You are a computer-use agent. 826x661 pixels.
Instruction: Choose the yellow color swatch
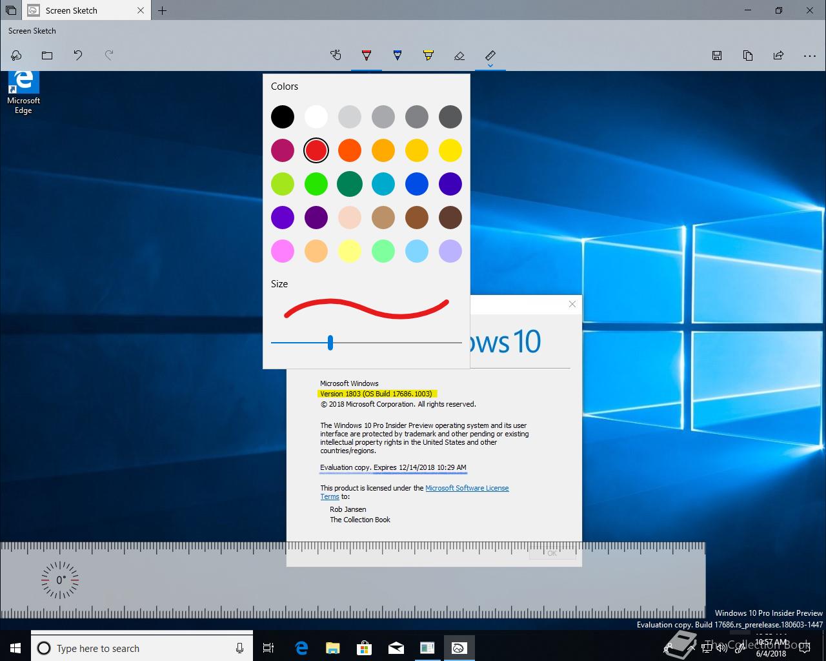coord(450,150)
